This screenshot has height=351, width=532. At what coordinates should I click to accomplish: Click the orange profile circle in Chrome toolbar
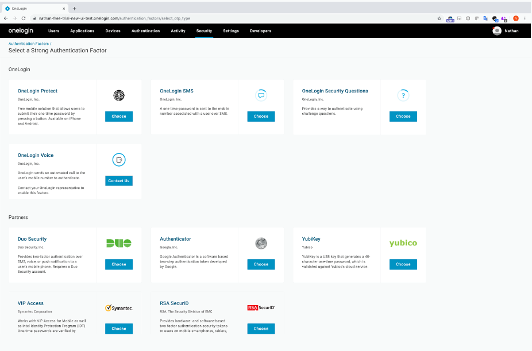pos(516,18)
